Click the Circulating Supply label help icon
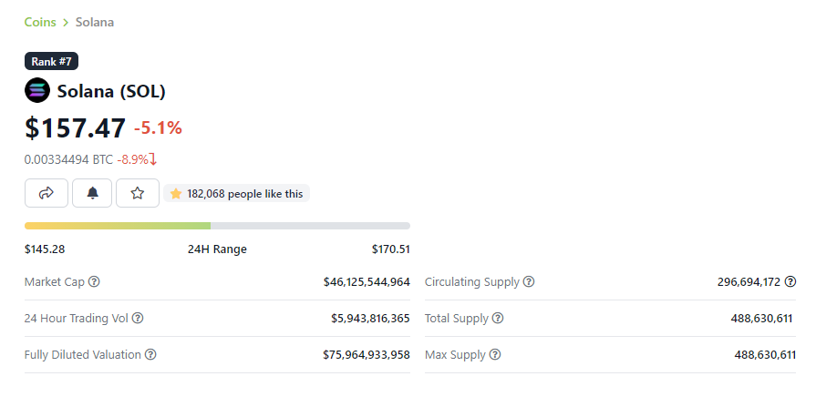The height and width of the screenshot is (417, 816). tap(529, 282)
